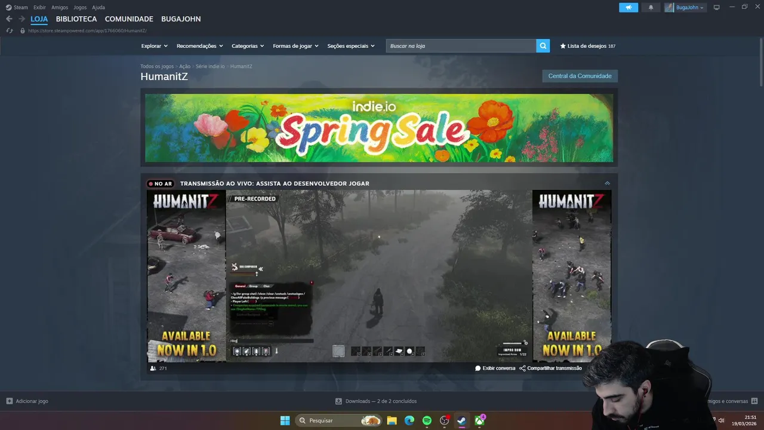Expand the Explorar dropdown
The image size is (764, 430).
click(155, 46)
